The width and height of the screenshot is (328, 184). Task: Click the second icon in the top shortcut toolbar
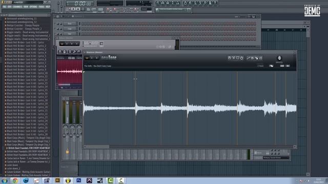pyautogui.click(x=163, y=3)
